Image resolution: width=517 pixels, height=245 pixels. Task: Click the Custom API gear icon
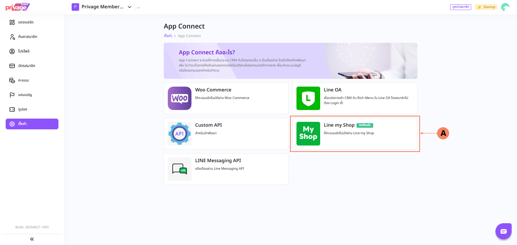coord(179,134)
